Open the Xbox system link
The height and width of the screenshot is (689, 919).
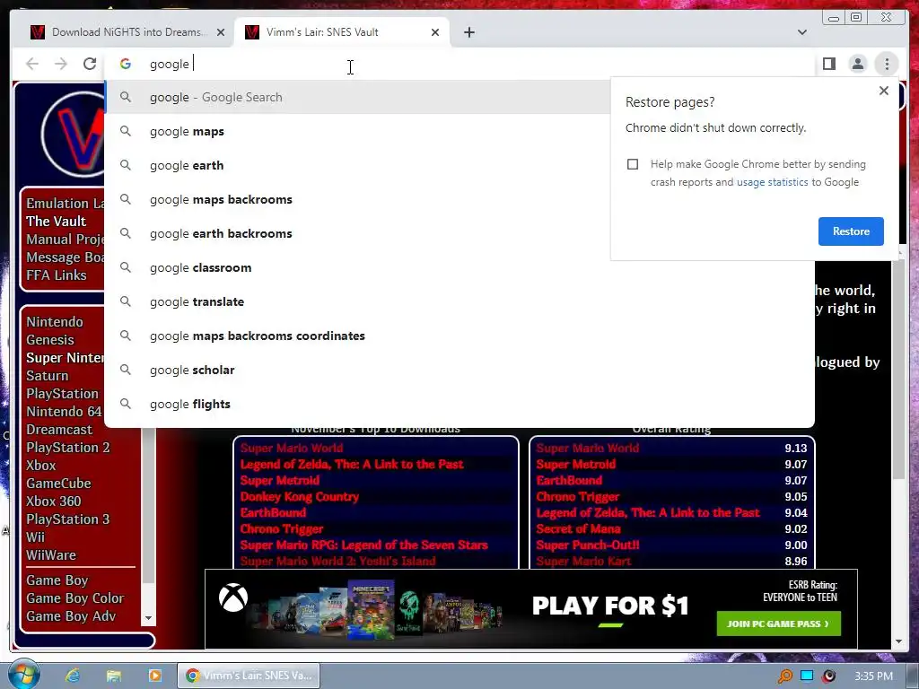[41, 466]
